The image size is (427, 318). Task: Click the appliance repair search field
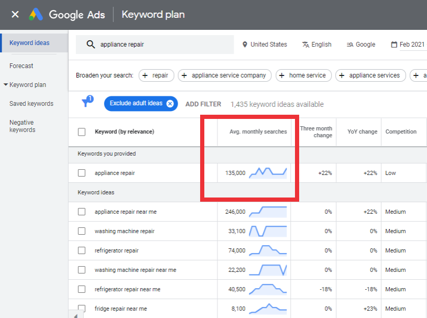(155, 45)
